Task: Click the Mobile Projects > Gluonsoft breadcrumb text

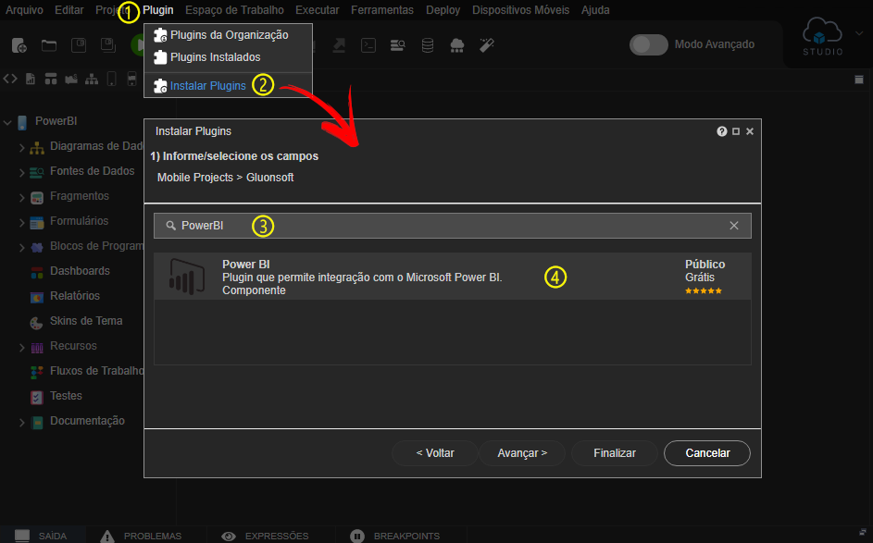Action: [226, 178]
